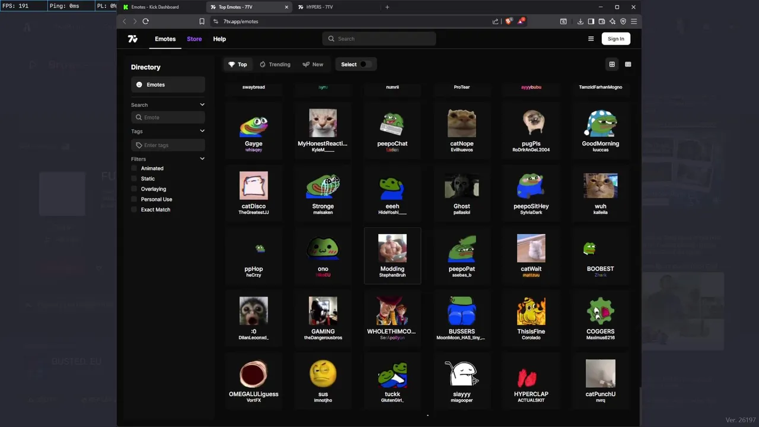Toggle the Select switch

tap(365, 64)
